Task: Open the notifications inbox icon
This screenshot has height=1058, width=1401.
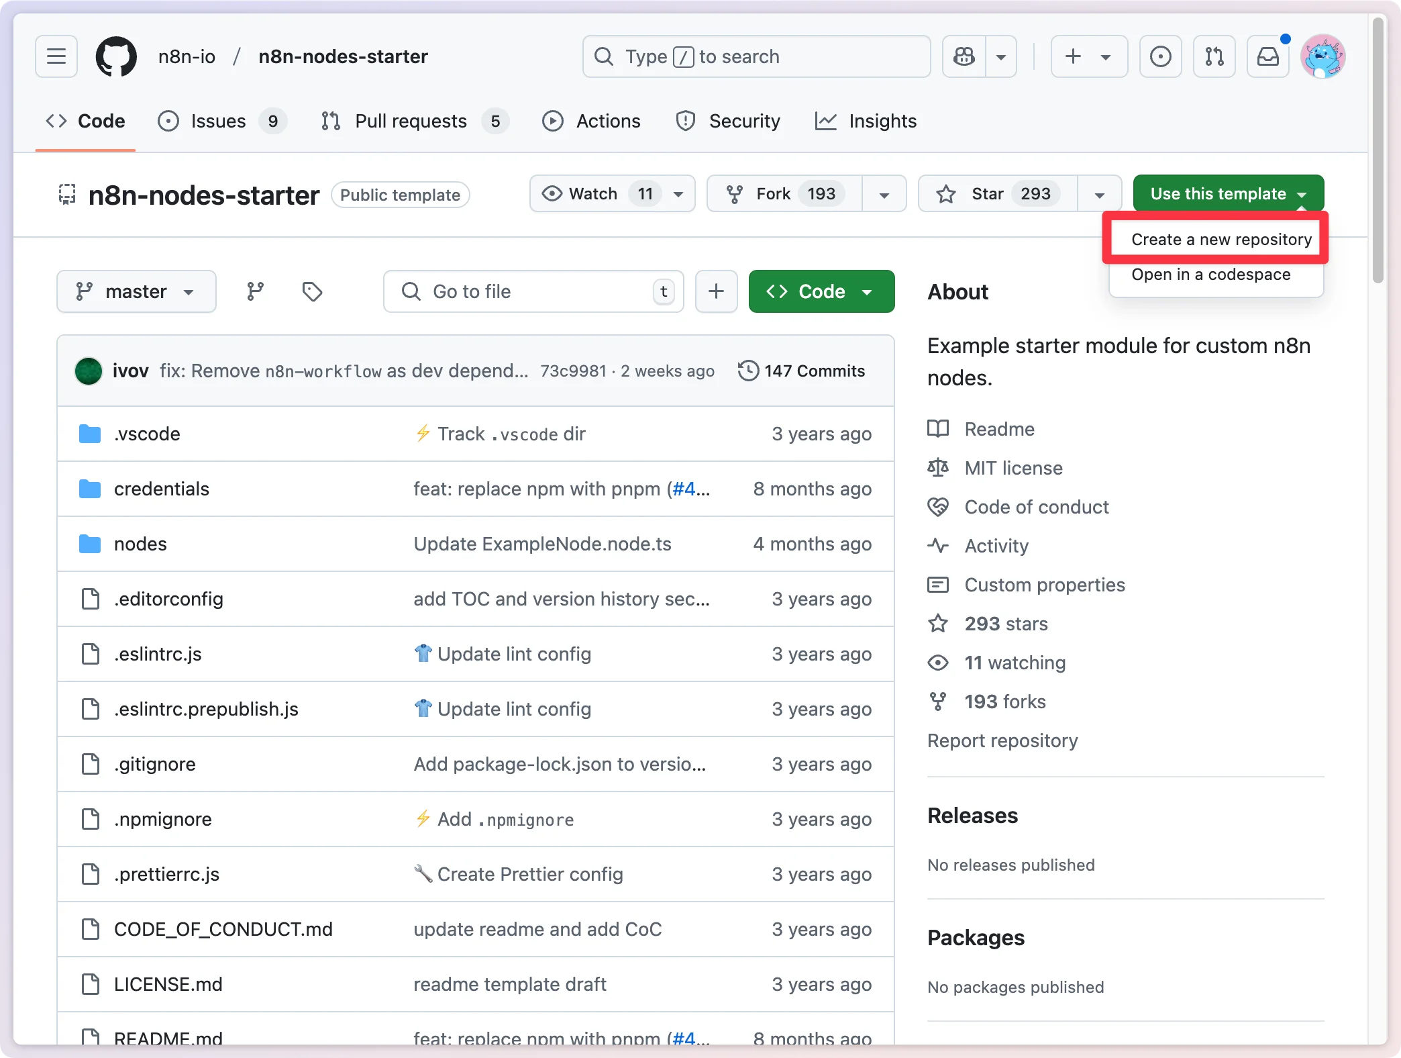Action: 1267,56
